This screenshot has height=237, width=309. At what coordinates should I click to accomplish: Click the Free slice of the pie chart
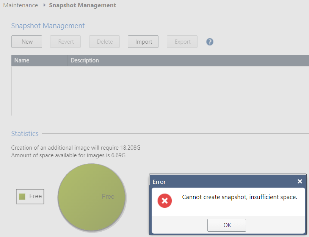tap(91, 197)
